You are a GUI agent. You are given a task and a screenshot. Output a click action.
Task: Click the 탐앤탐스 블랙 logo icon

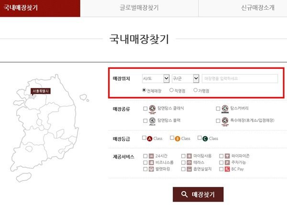[x=152, y=121]
